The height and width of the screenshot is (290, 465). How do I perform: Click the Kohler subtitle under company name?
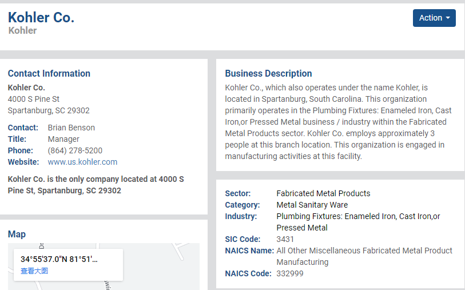(22, 30)
